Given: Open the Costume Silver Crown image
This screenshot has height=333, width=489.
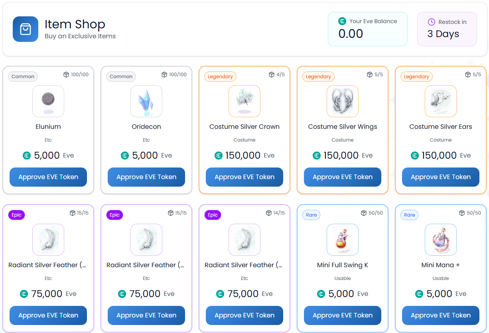Looking at the screenshot, I should click(x=244, y=101).
